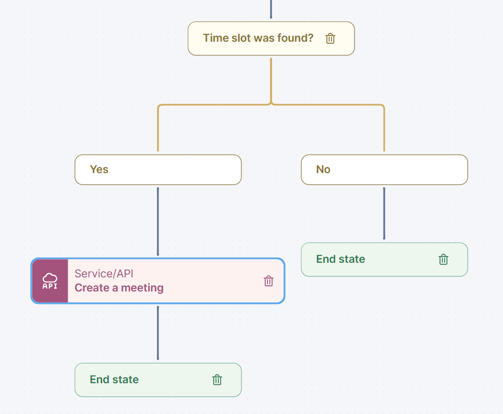Image resolution: width=503 pixels, height=414 pixels.
Task: Click trash icon on Create a meeting step
Action: point(268,281)
